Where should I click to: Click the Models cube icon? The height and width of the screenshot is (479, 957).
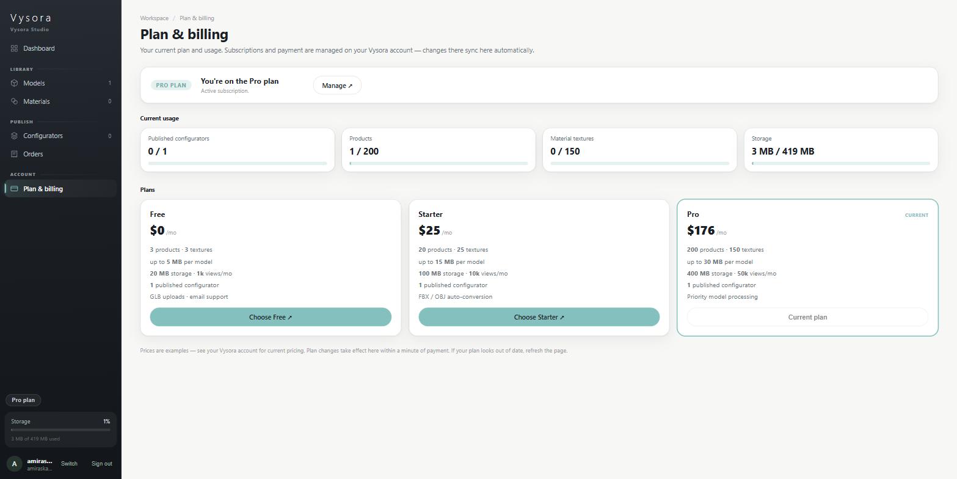[x=14, y=83]
